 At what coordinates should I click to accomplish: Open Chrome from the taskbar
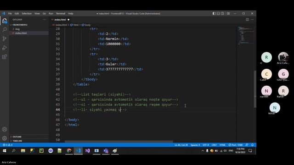[69, 151]
